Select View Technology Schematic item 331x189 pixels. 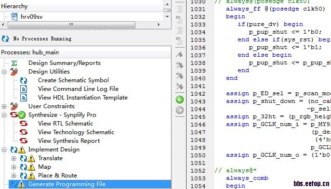point(76,132)
